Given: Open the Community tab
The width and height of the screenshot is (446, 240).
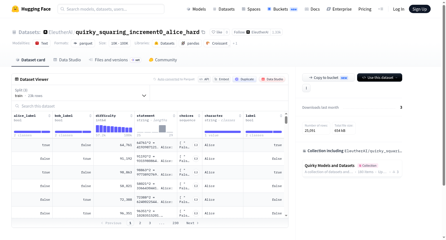Looking at the screenshot, I should pos(163,60).
